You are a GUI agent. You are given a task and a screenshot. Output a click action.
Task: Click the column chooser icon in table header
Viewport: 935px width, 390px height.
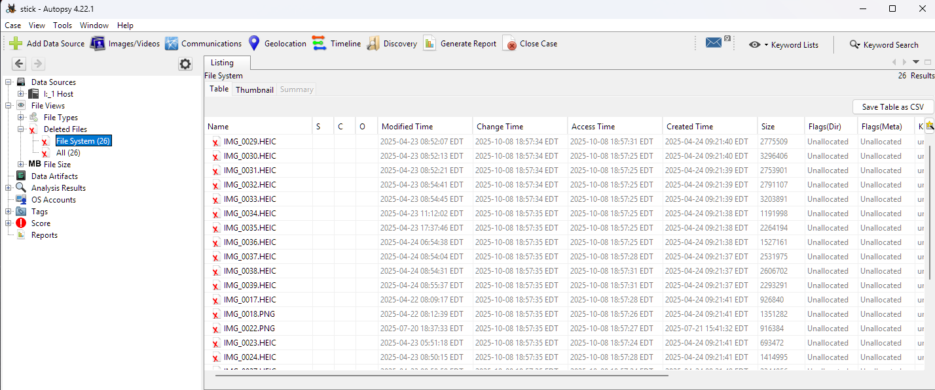929,125
